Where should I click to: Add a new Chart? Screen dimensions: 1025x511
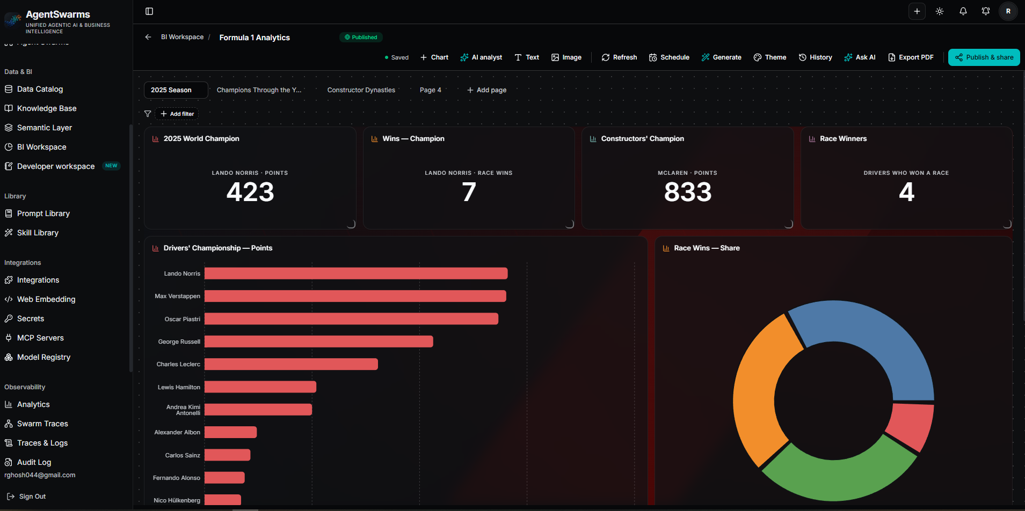(x=434, y=57)
